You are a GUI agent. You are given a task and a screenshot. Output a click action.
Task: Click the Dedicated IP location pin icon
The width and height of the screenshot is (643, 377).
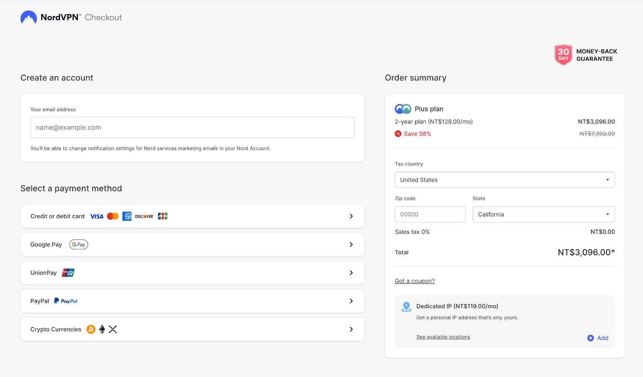pos(406,307)
